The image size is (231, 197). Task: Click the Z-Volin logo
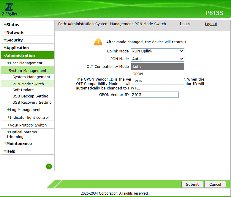pyautogui.click(x=9, y=9)
